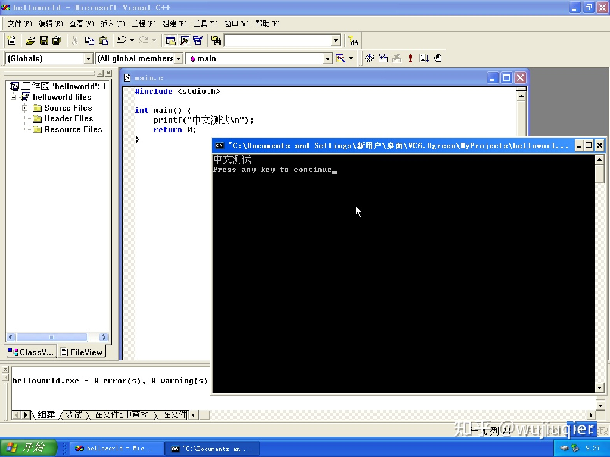The height and width of the screenshot is (457, 610).
Task: Click main.c editor scroll up arrow
Action: pos(521,96)
